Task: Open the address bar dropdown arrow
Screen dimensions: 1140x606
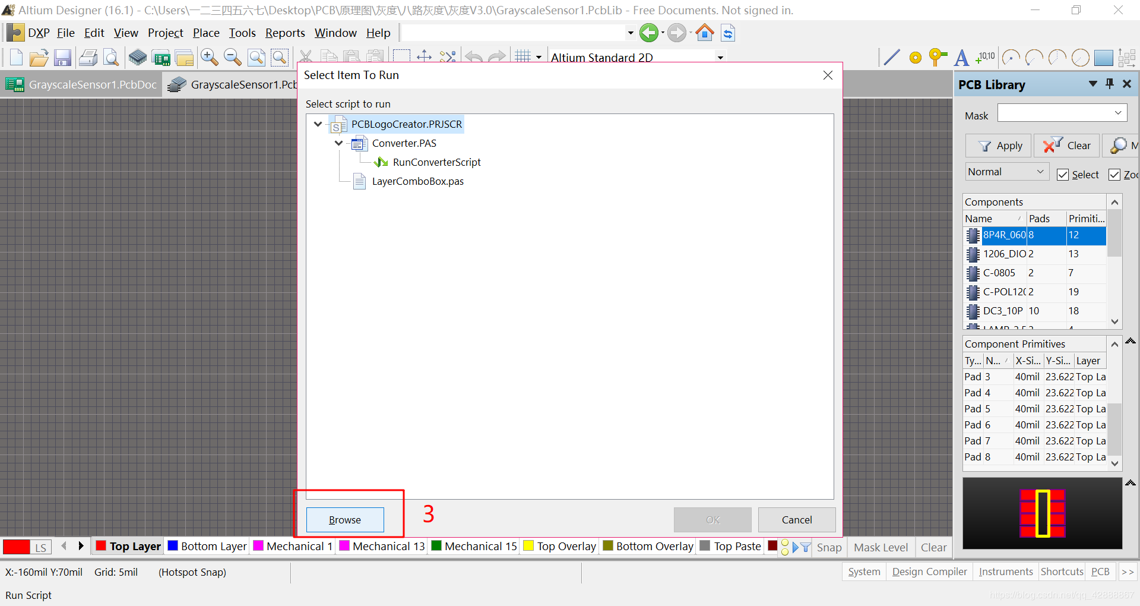Action: point(631,33)
